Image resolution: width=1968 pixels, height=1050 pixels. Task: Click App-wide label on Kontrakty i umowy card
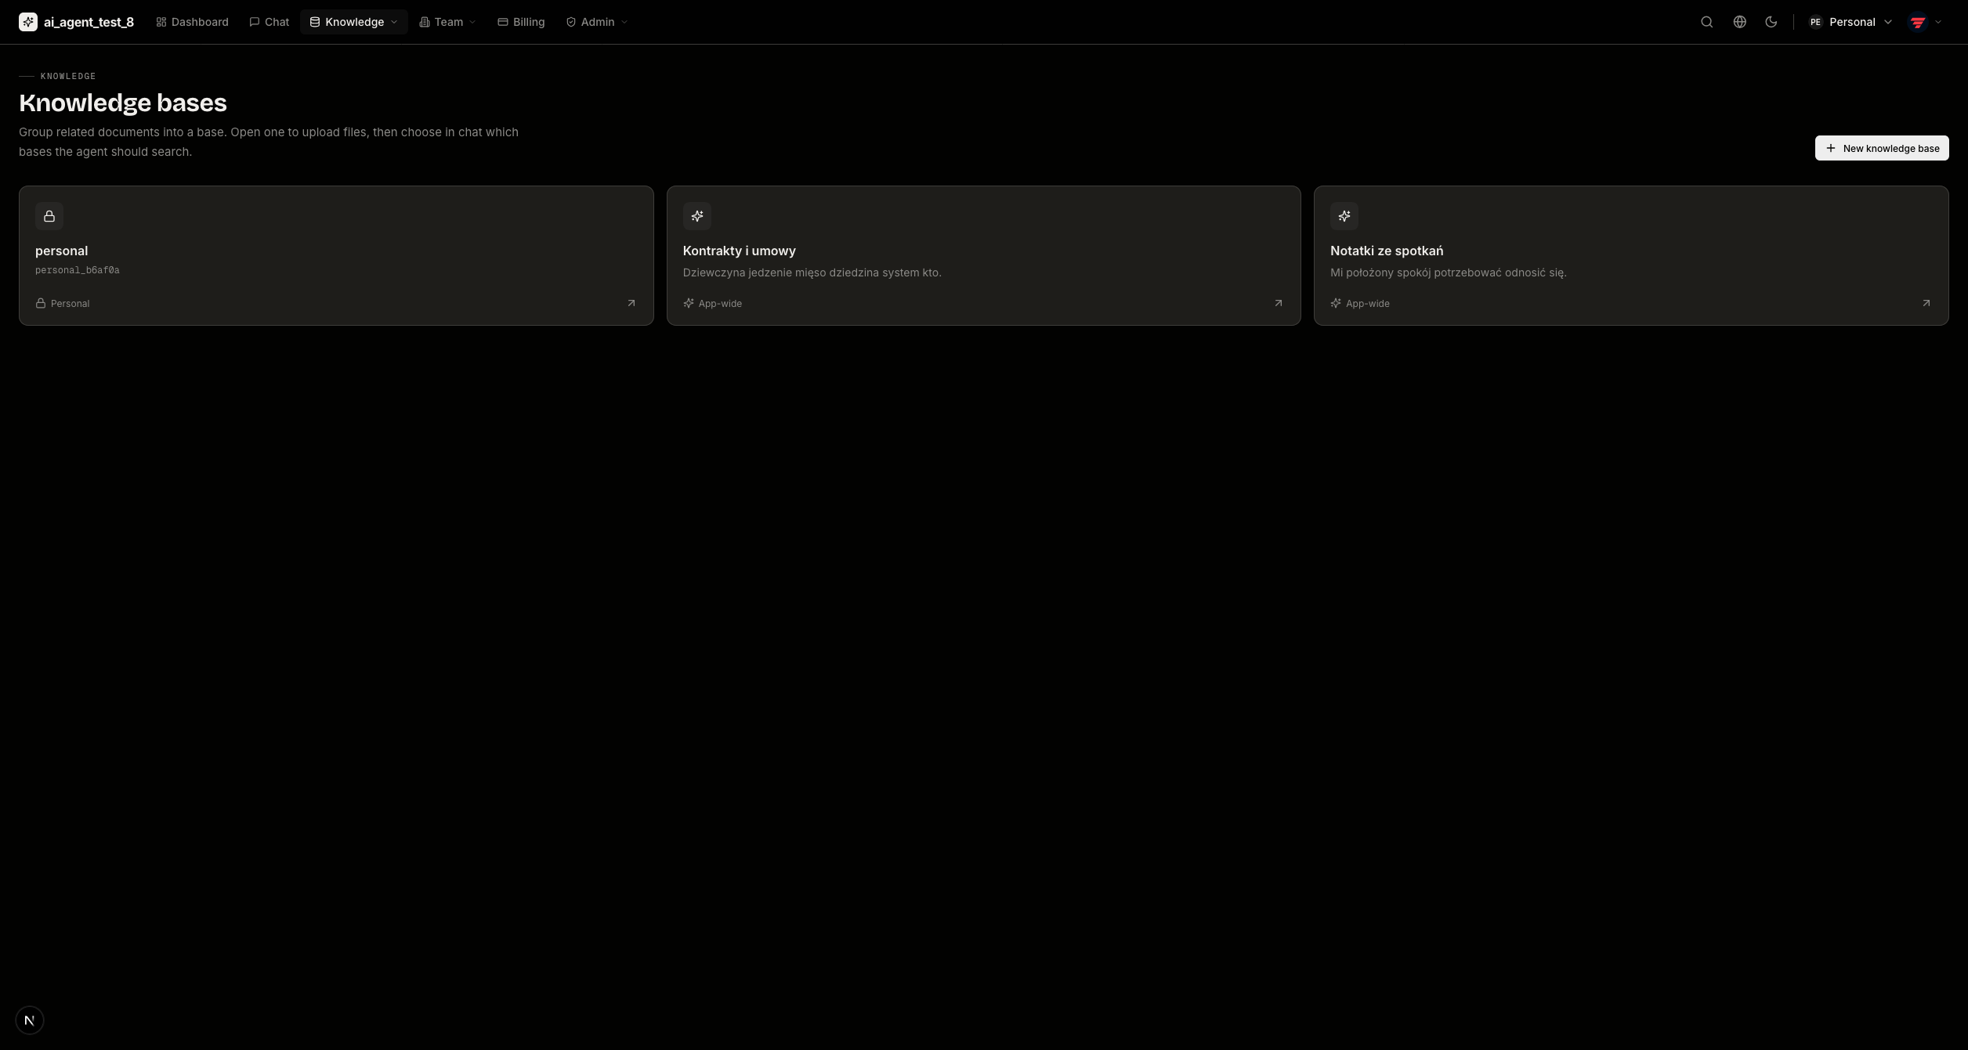pos(720,303)
